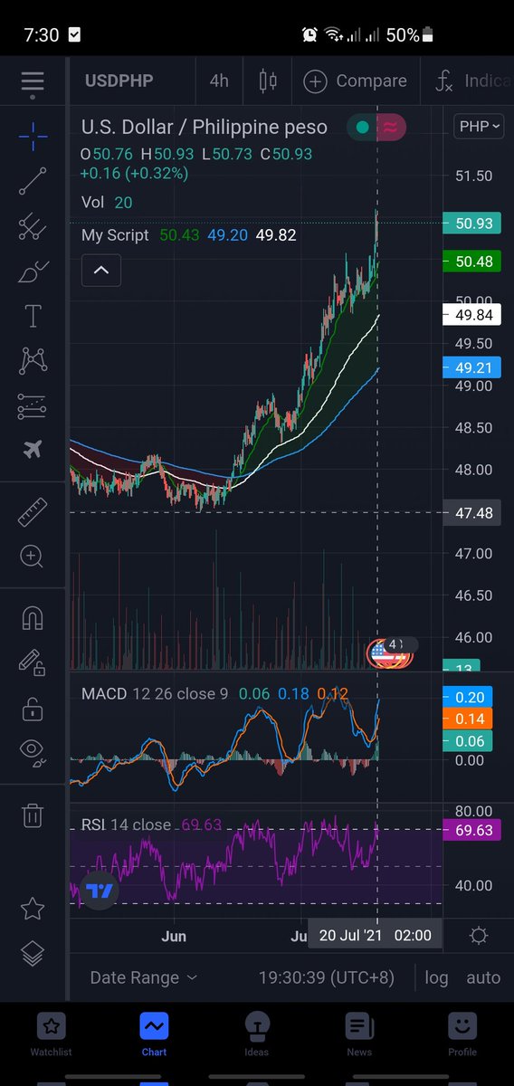This screenshot has height=1086, width=514.
Task: Toggle stay in drawing mode pencil-lock
Action: click(33, 664)
